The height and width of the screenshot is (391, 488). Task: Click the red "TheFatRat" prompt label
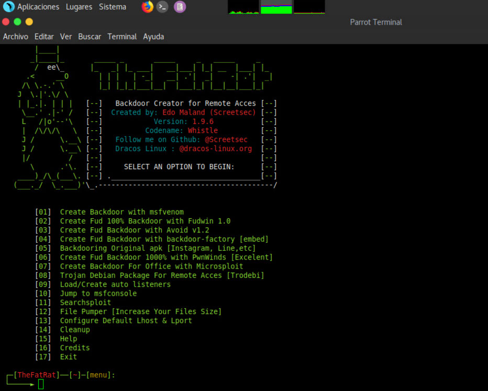37,375
